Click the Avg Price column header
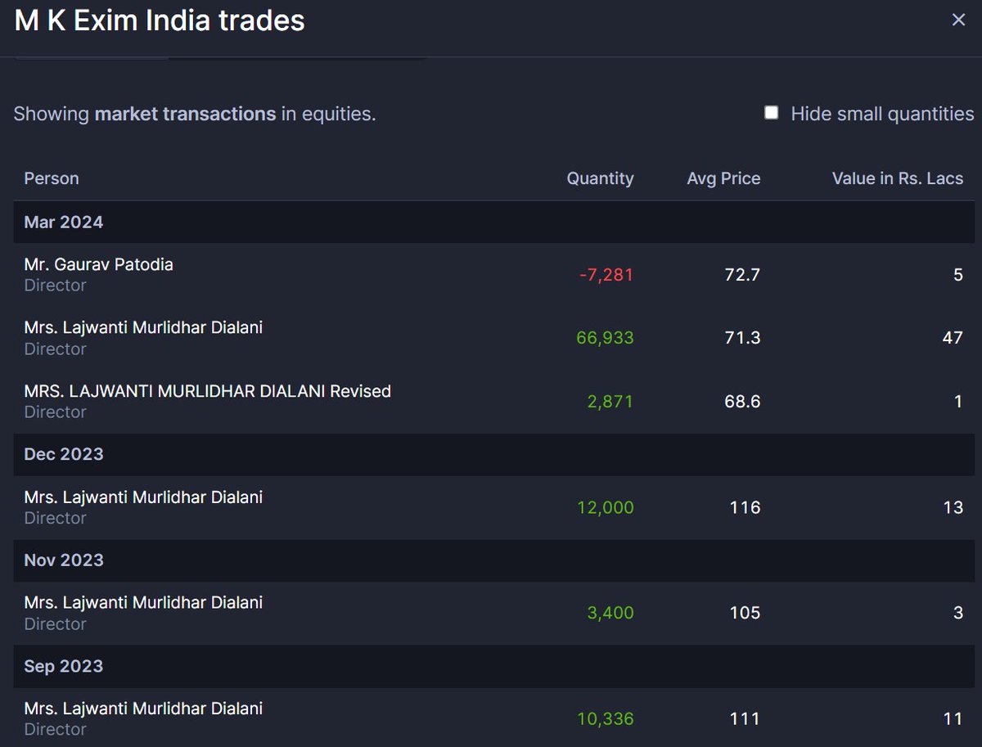This screenshot has height=747, width=982. (x=723, y=178)
